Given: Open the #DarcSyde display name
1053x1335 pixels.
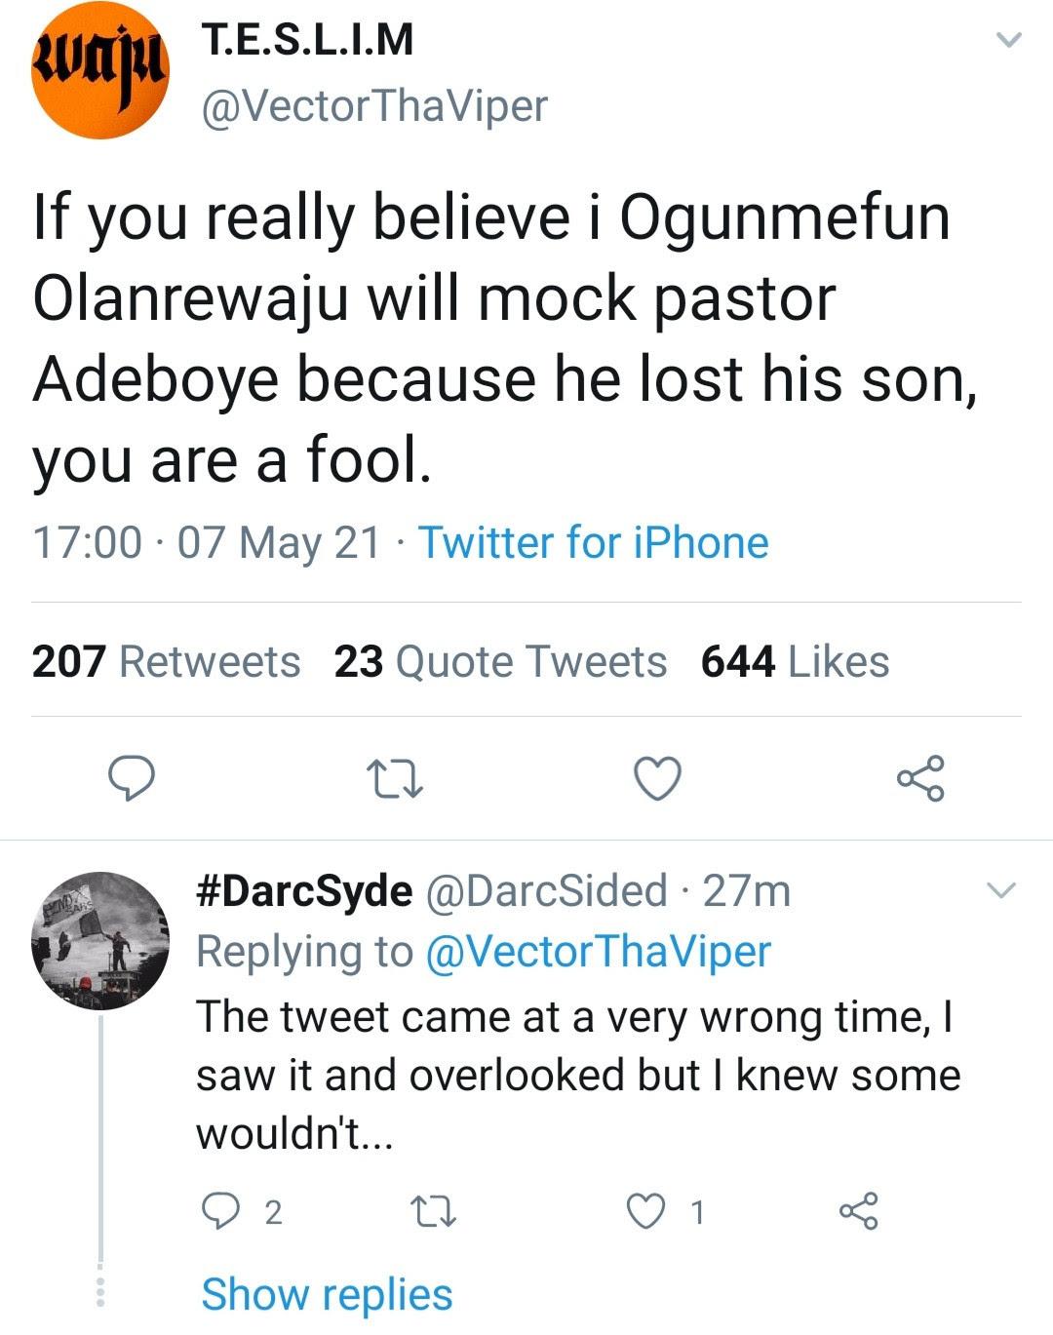Looking at the screenshot, I should 304,890.
